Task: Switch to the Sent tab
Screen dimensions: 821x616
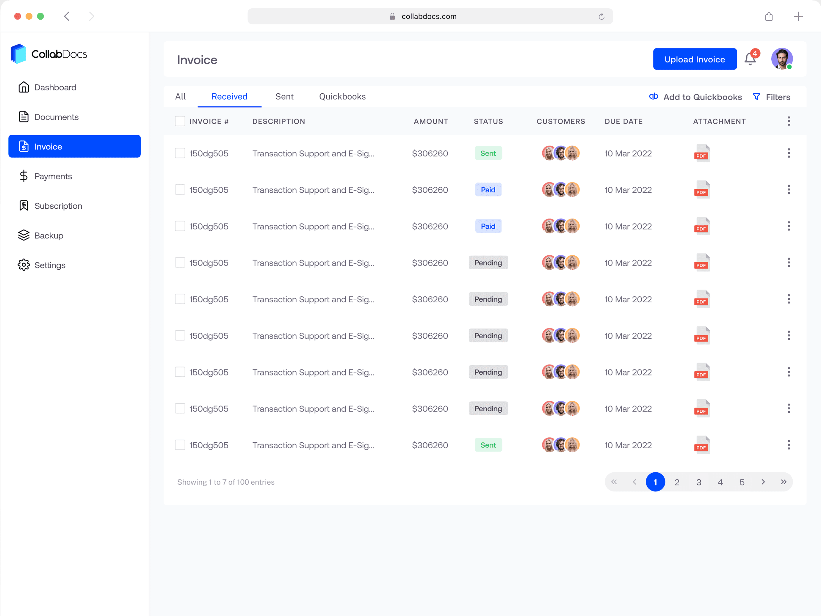Action: point(284,96)
